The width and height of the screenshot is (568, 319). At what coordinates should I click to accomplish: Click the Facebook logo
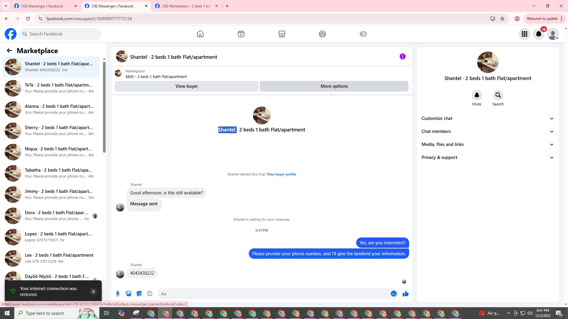click(11, 34)
